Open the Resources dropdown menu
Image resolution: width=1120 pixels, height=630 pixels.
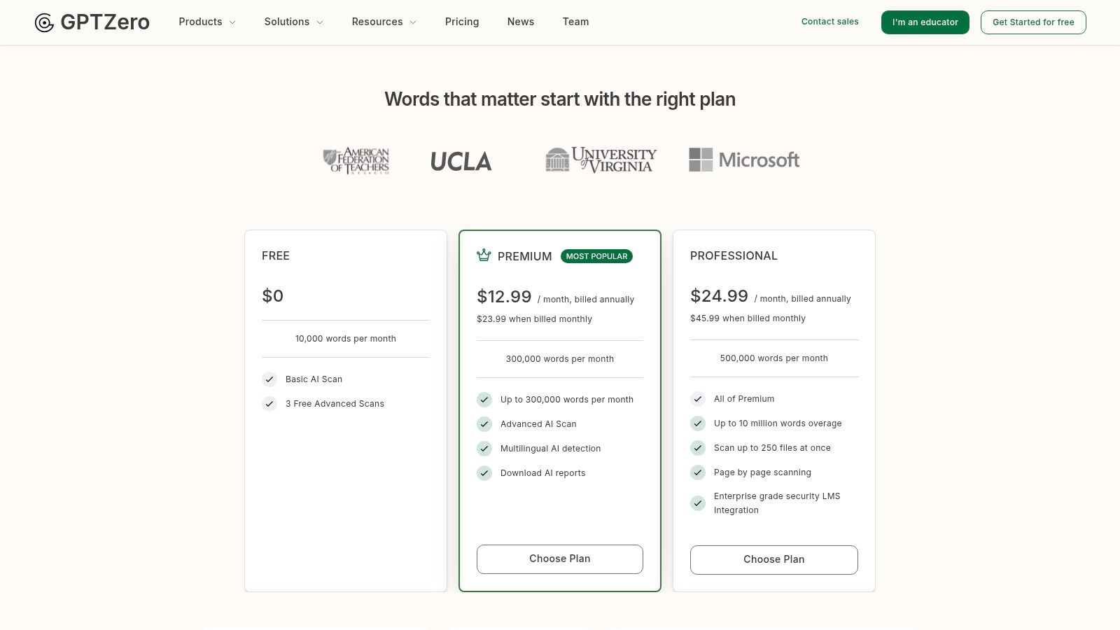tap(384, 22)
